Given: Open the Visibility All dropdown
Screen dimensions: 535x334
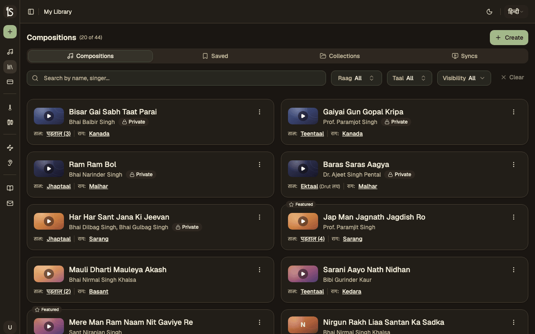Looking at the screenshot, I should [x=464, y=78].
